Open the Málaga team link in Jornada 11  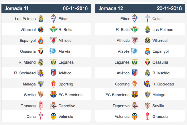click(29, 84)
